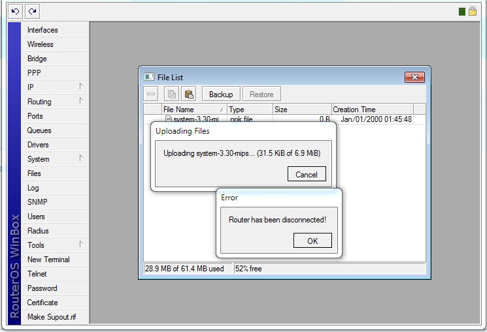Click the undo arrow icon

(15, 11)
